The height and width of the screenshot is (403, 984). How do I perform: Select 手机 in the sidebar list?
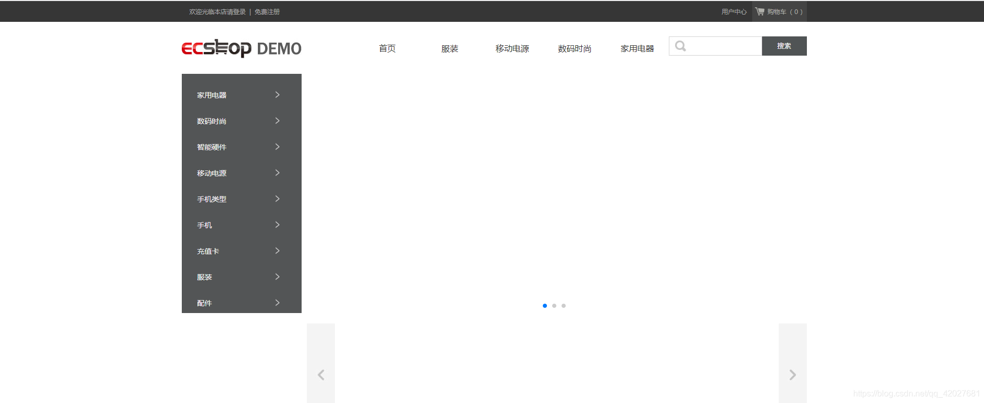point(204,225)
